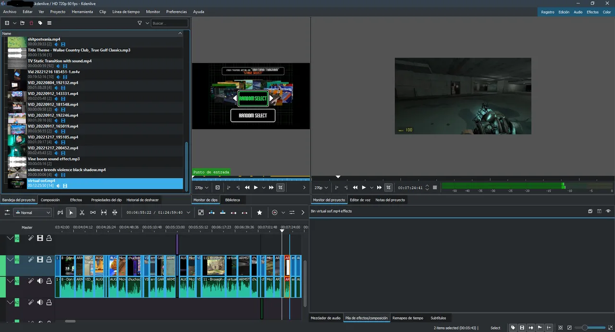
Task: Switch to the Efectos tab
Action: pos(76,200)
